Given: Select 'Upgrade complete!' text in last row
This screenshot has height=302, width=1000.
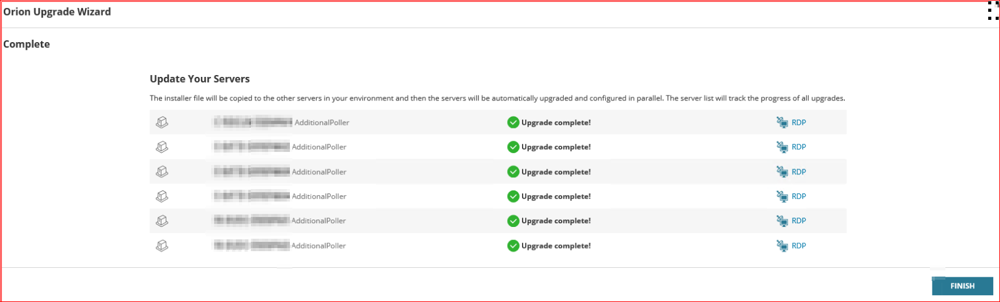Looking at the screenshot, I should (x=556, y=246).
